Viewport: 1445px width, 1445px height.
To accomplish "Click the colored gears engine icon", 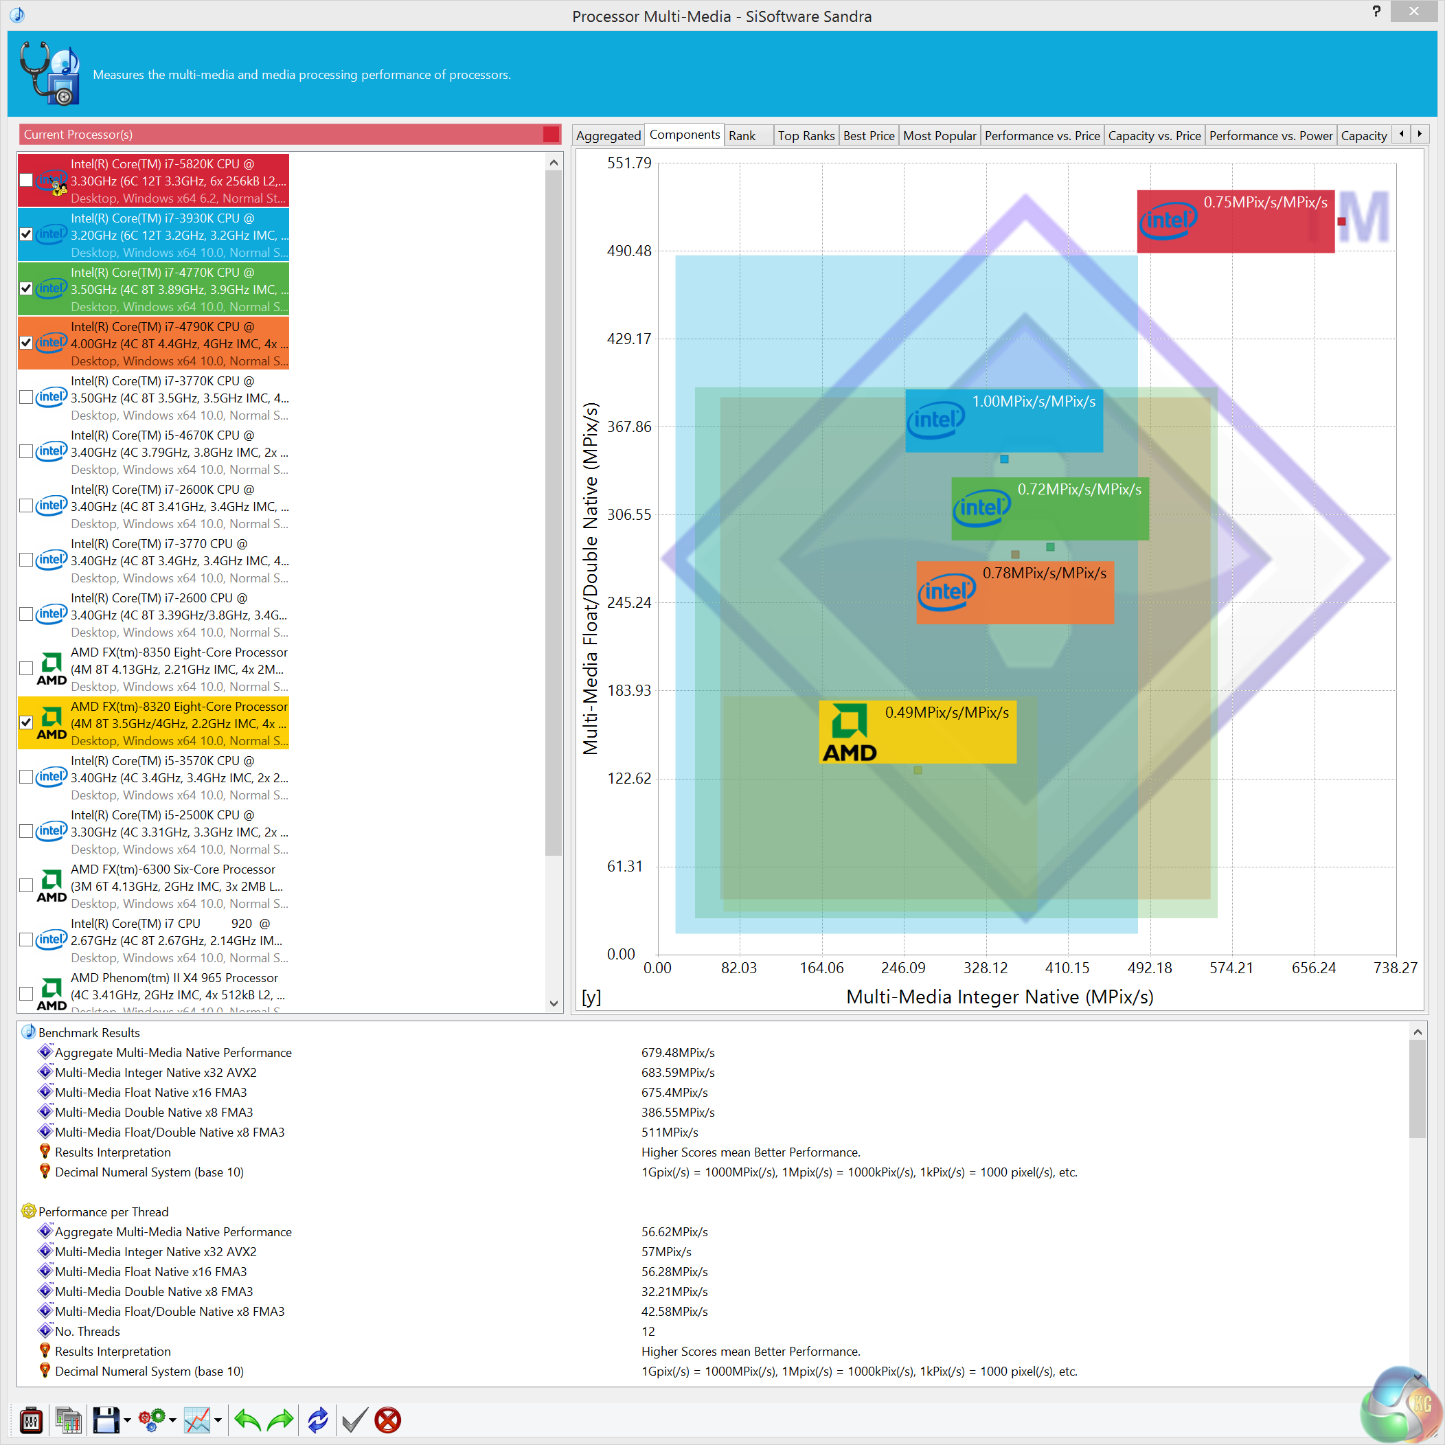I will pyautogui.click(x=152, y=1419).
